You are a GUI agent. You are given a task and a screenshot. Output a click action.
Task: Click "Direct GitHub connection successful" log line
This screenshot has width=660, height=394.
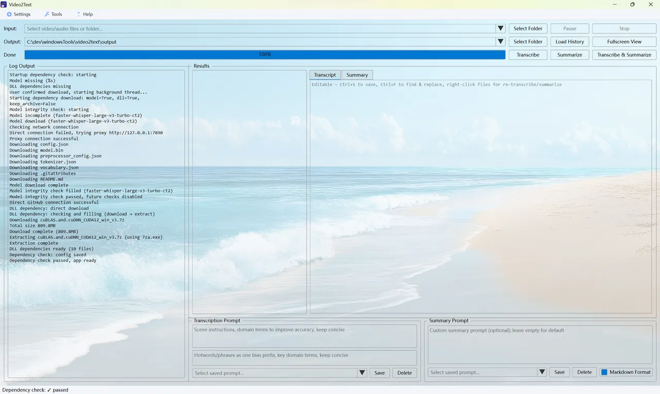54,203
